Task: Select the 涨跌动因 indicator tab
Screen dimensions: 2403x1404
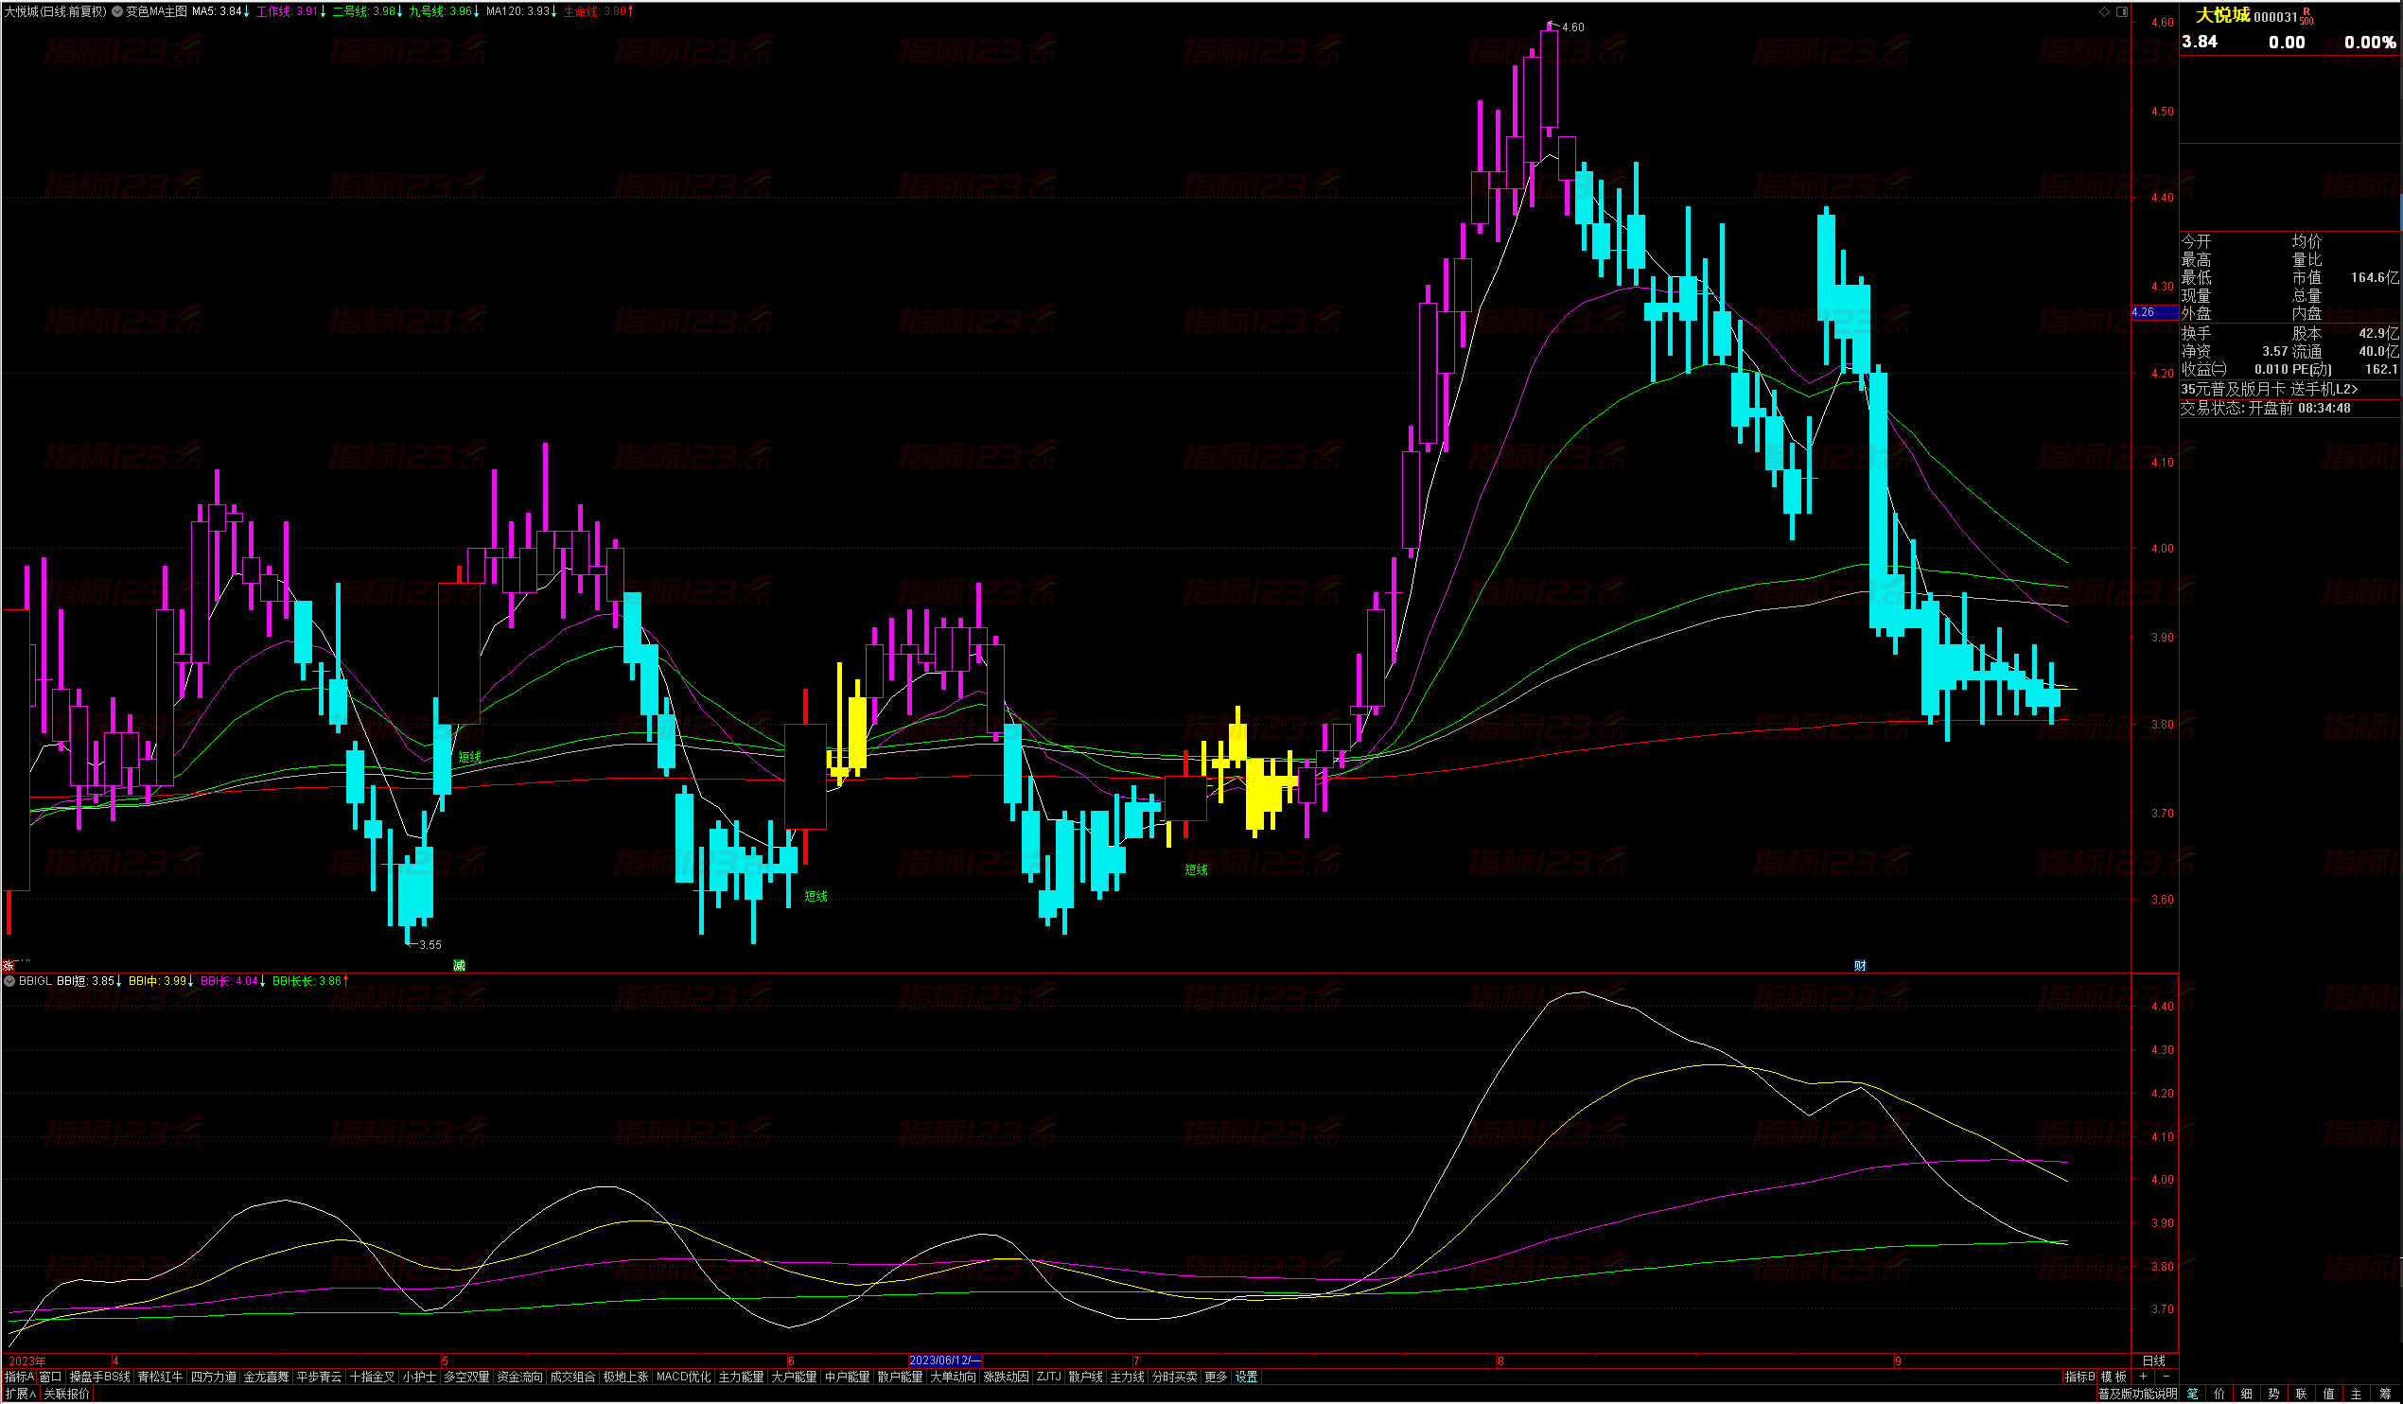Action: (1006, 1377)
